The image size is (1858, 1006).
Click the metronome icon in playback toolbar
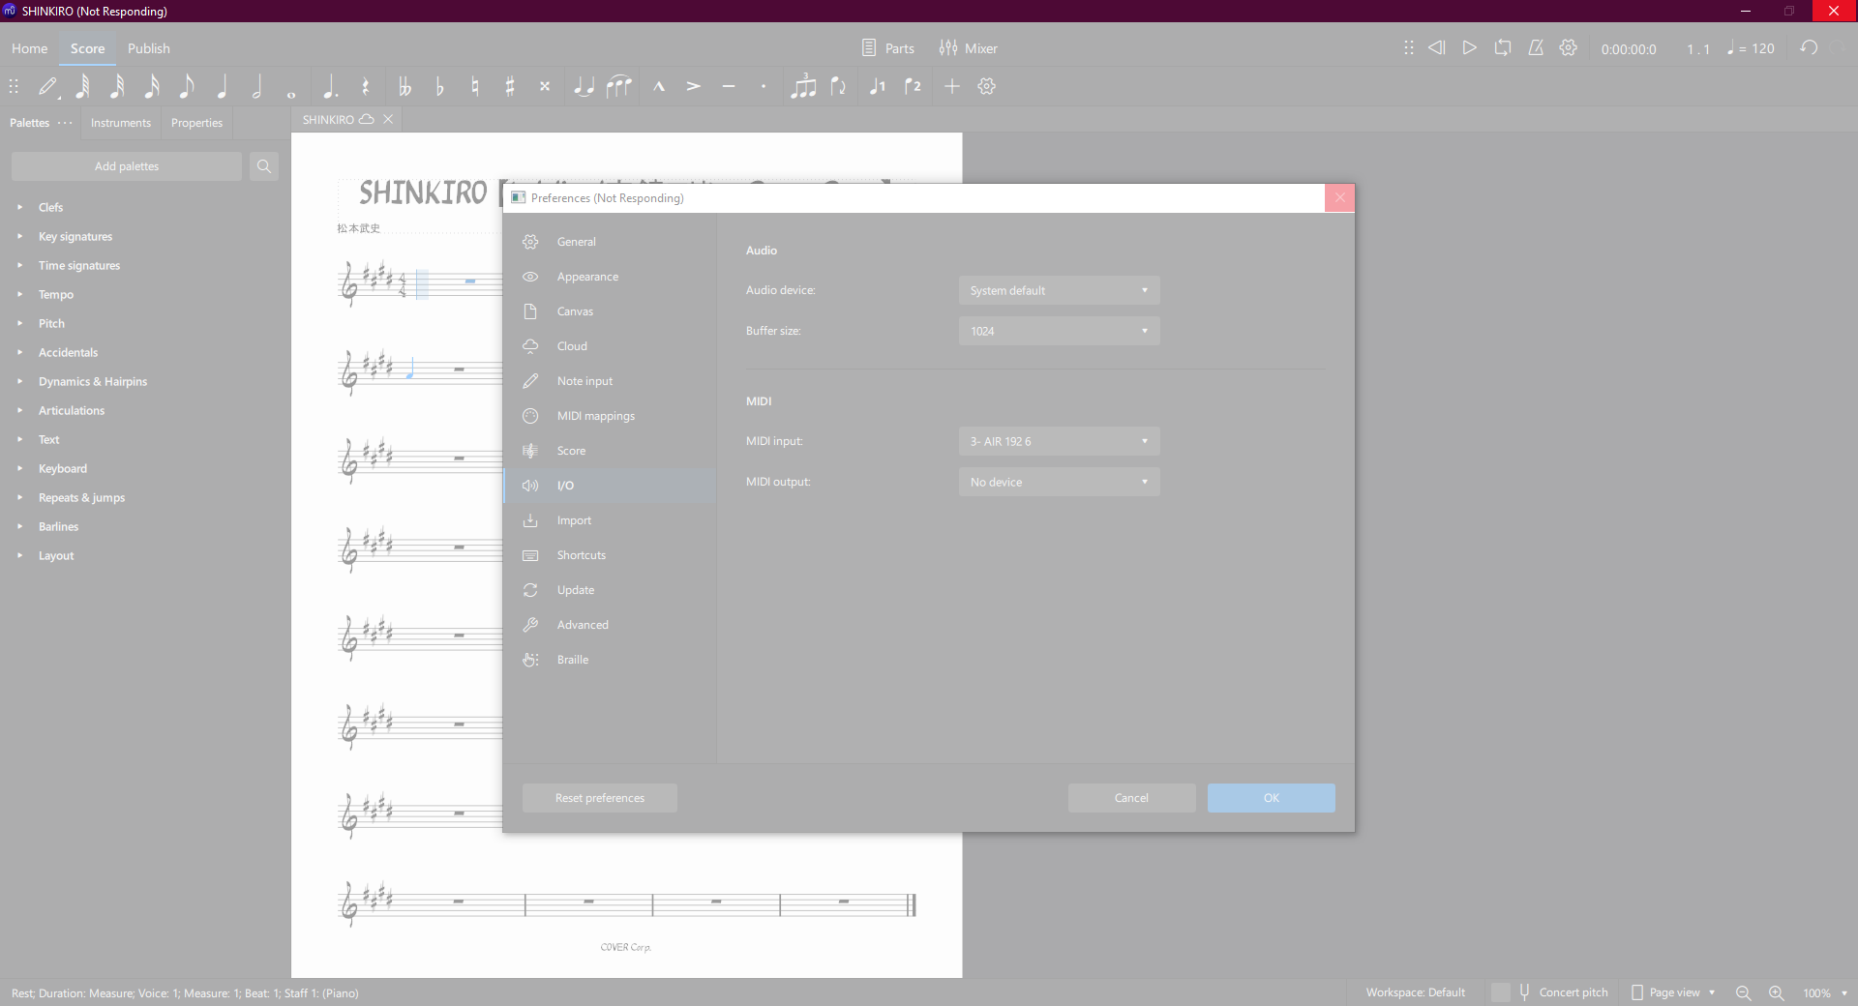(1535, 47)
